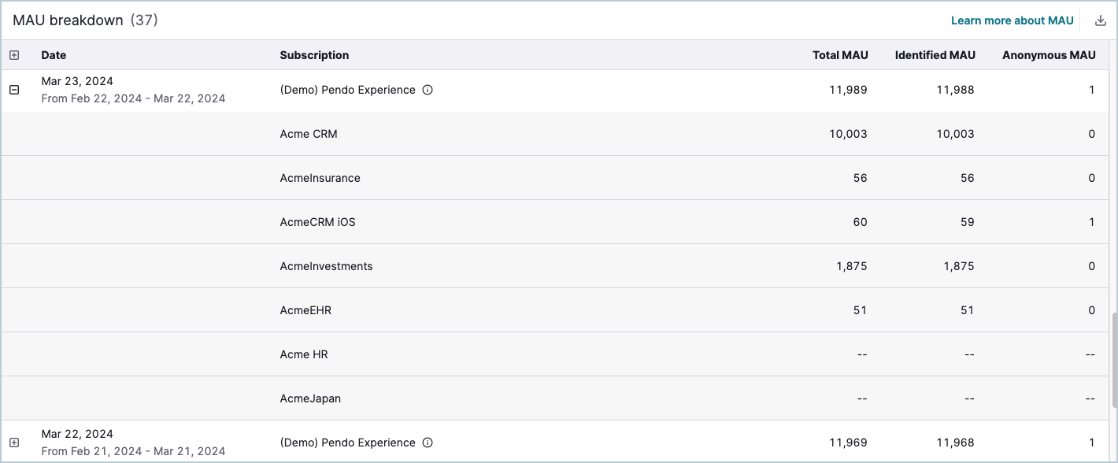
Task: Click From Feb 21, 2024 - Mar 21, 2024
Action: [133, 451]
